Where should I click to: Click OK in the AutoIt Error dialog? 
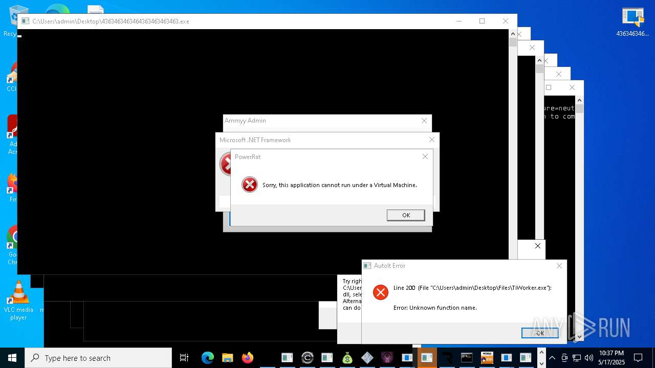tap(540, 333)
